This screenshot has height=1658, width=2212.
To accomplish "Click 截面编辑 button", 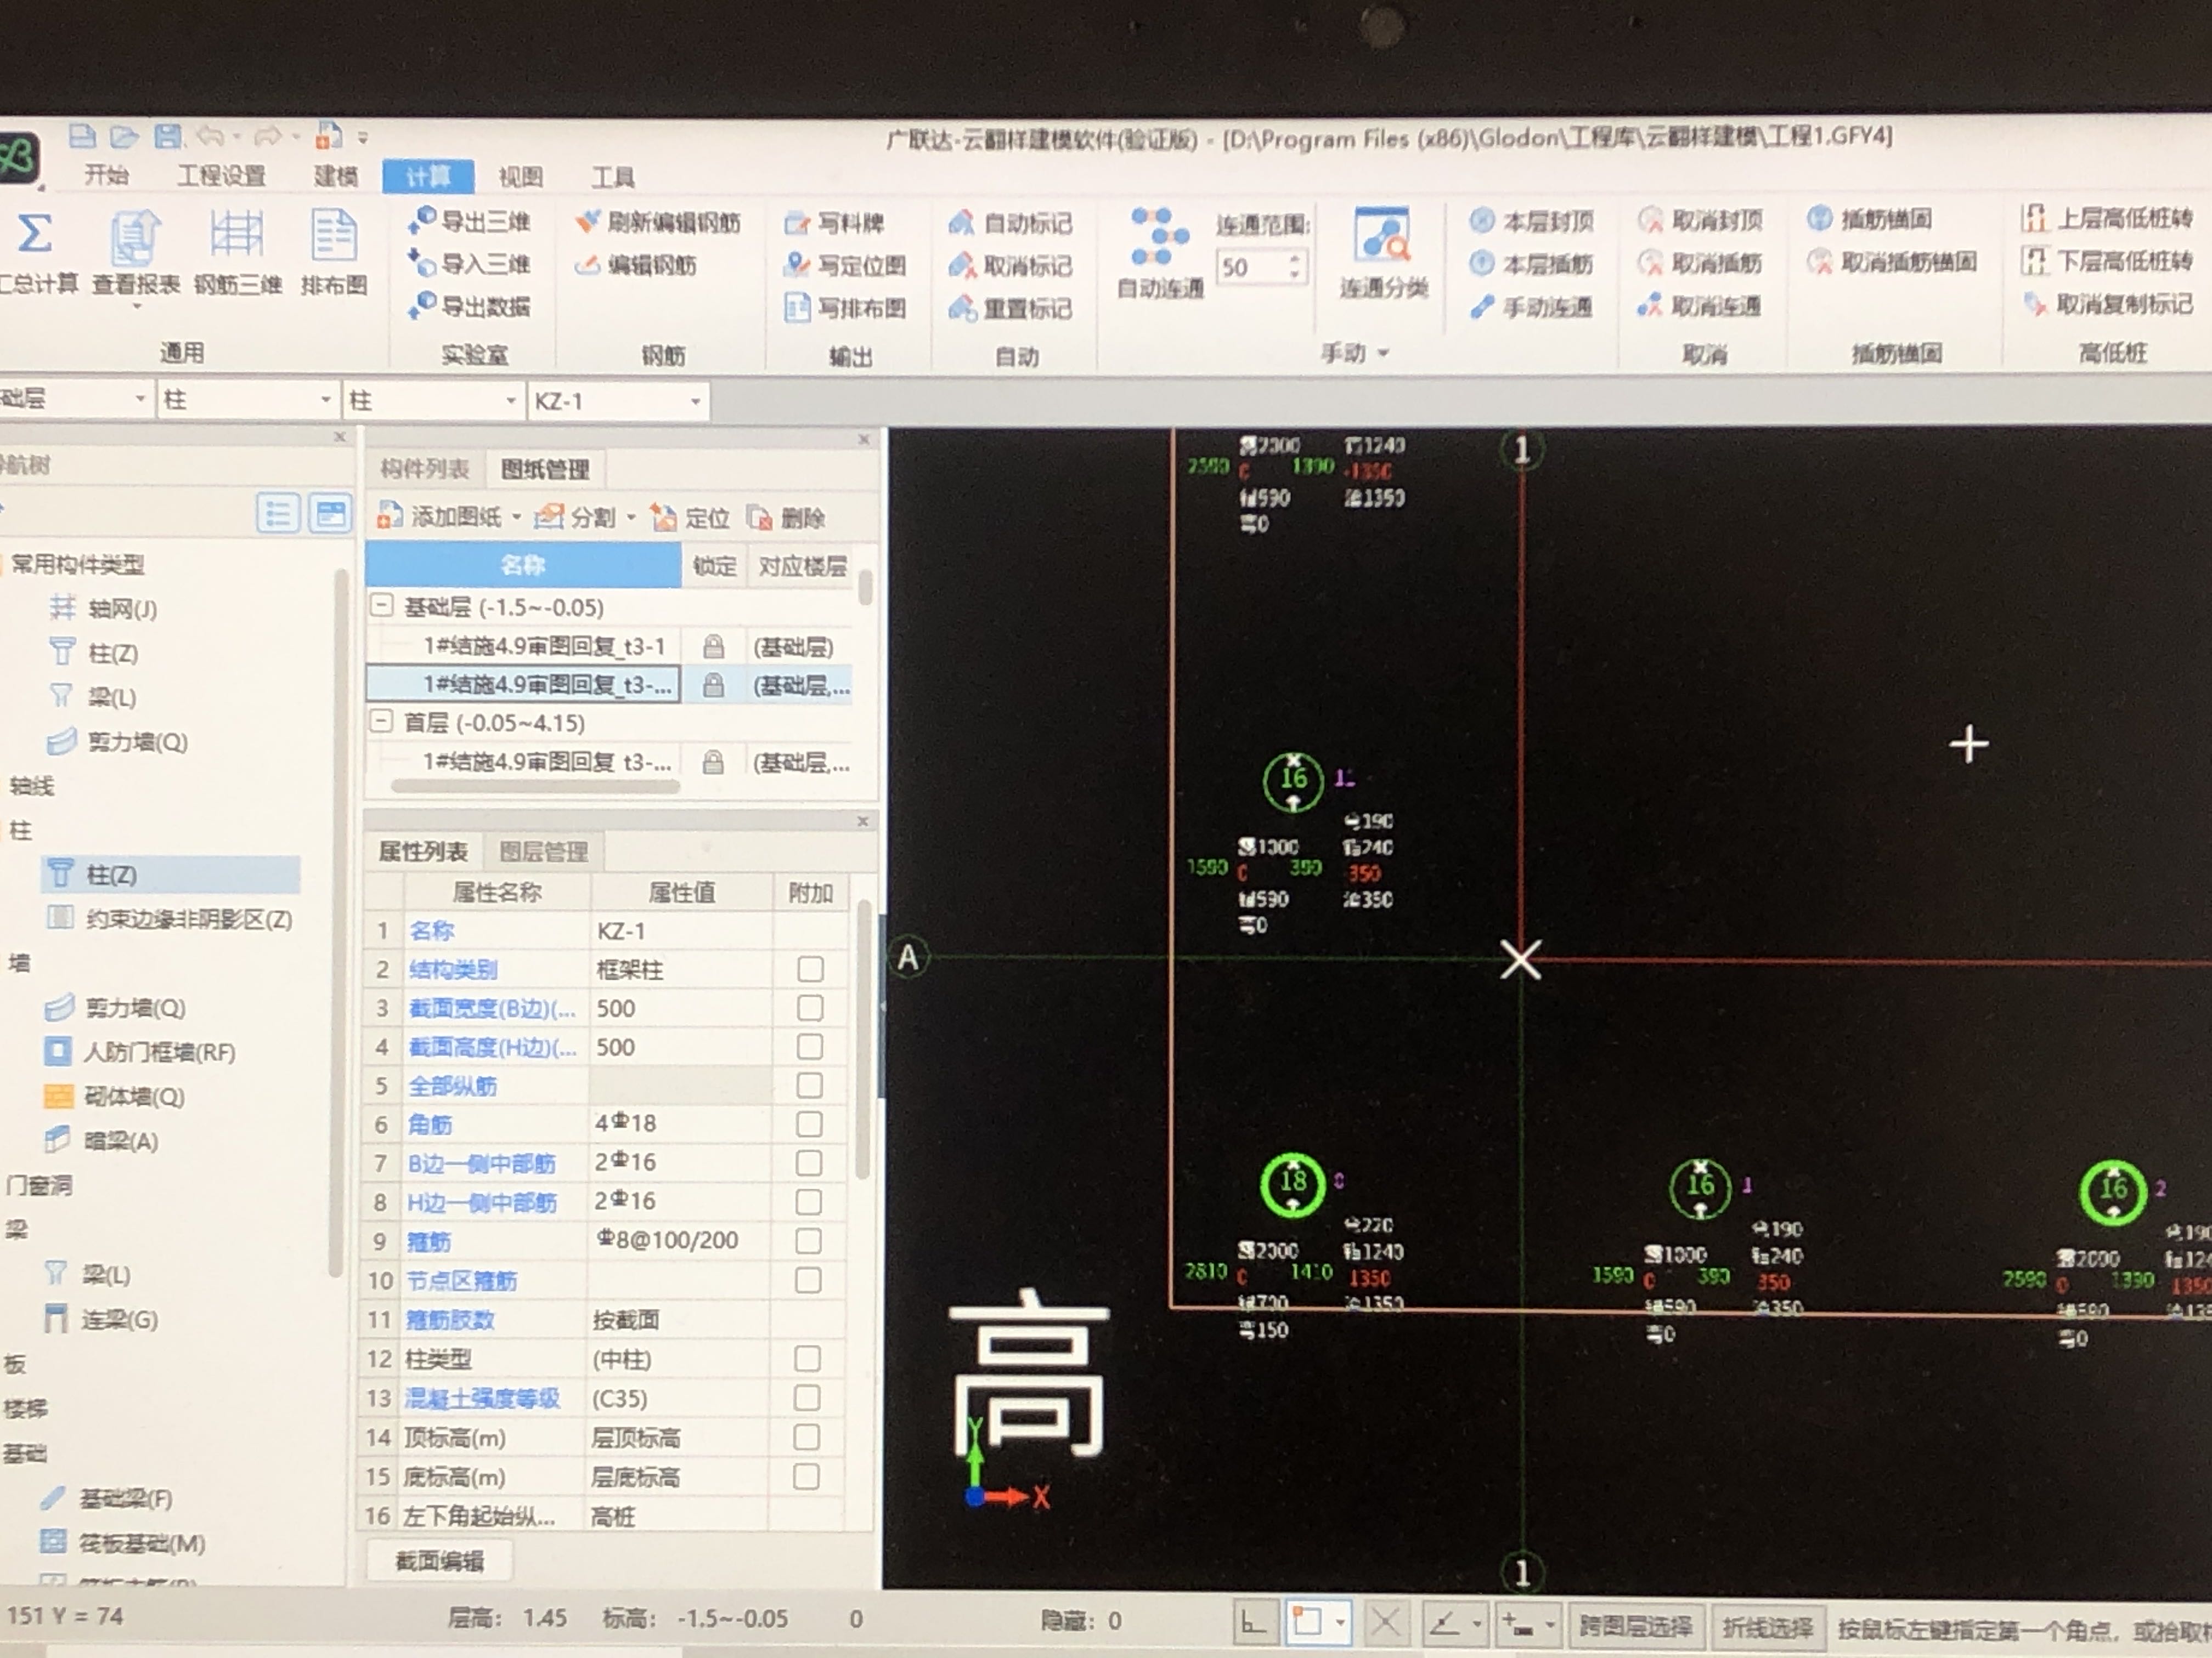I will [439, 1560].
